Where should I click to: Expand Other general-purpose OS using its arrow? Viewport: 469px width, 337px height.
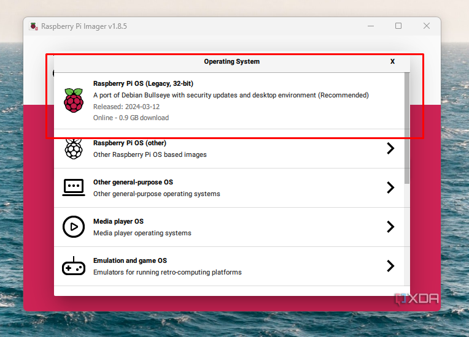[x=390, y=187]
